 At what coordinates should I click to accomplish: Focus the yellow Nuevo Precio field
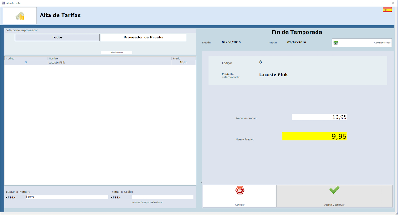pyautogui.click(x=314, y=137)
